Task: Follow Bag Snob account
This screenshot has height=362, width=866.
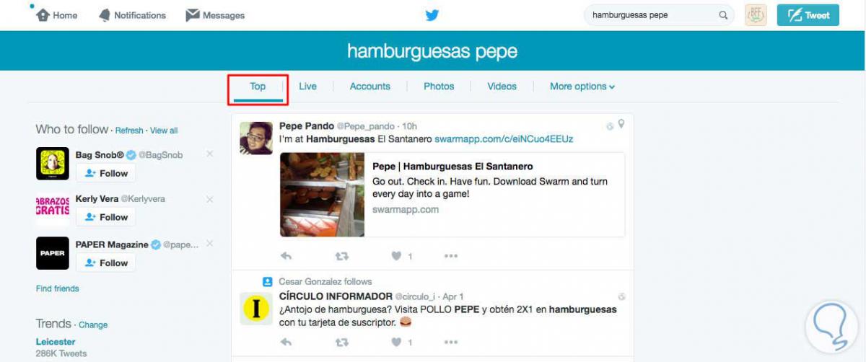Action: coord(105,173)
